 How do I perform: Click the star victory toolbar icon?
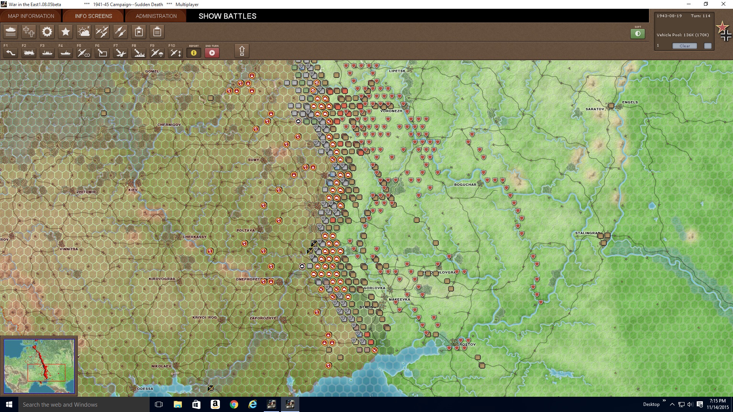[x=65, y=32]
